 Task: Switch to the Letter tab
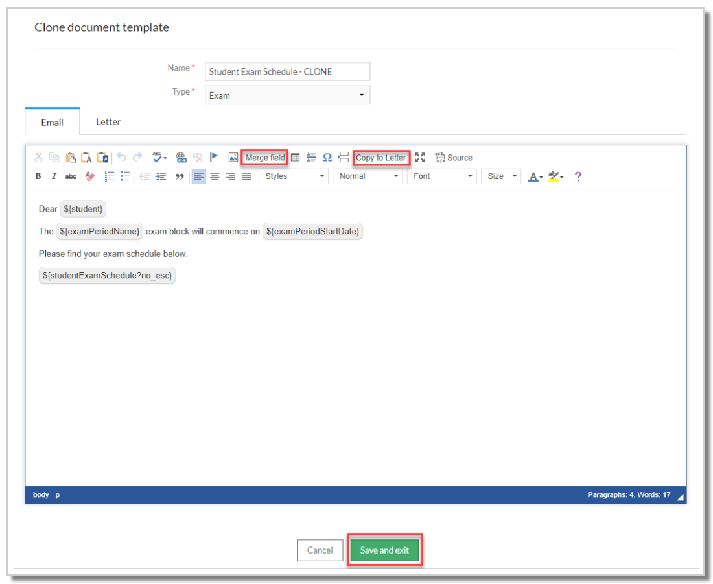[108, 122]
